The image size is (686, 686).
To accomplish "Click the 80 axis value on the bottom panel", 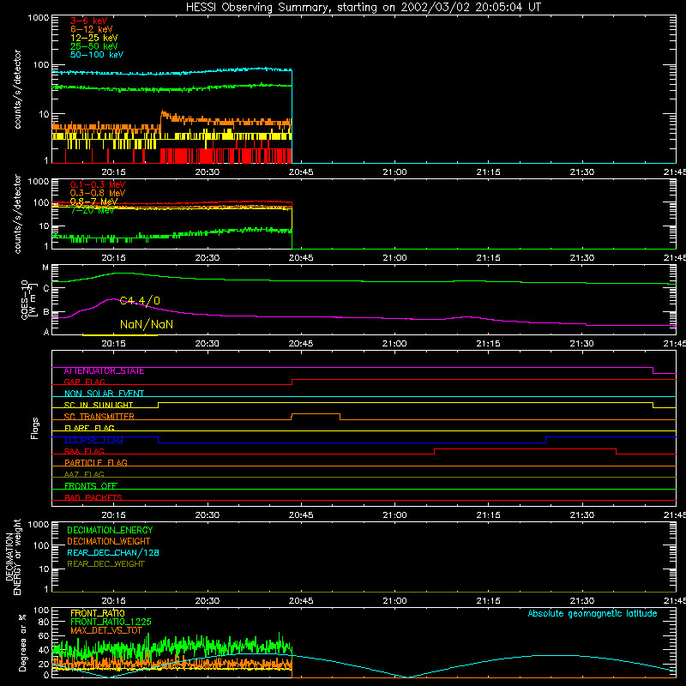I will tap(44, 622).
